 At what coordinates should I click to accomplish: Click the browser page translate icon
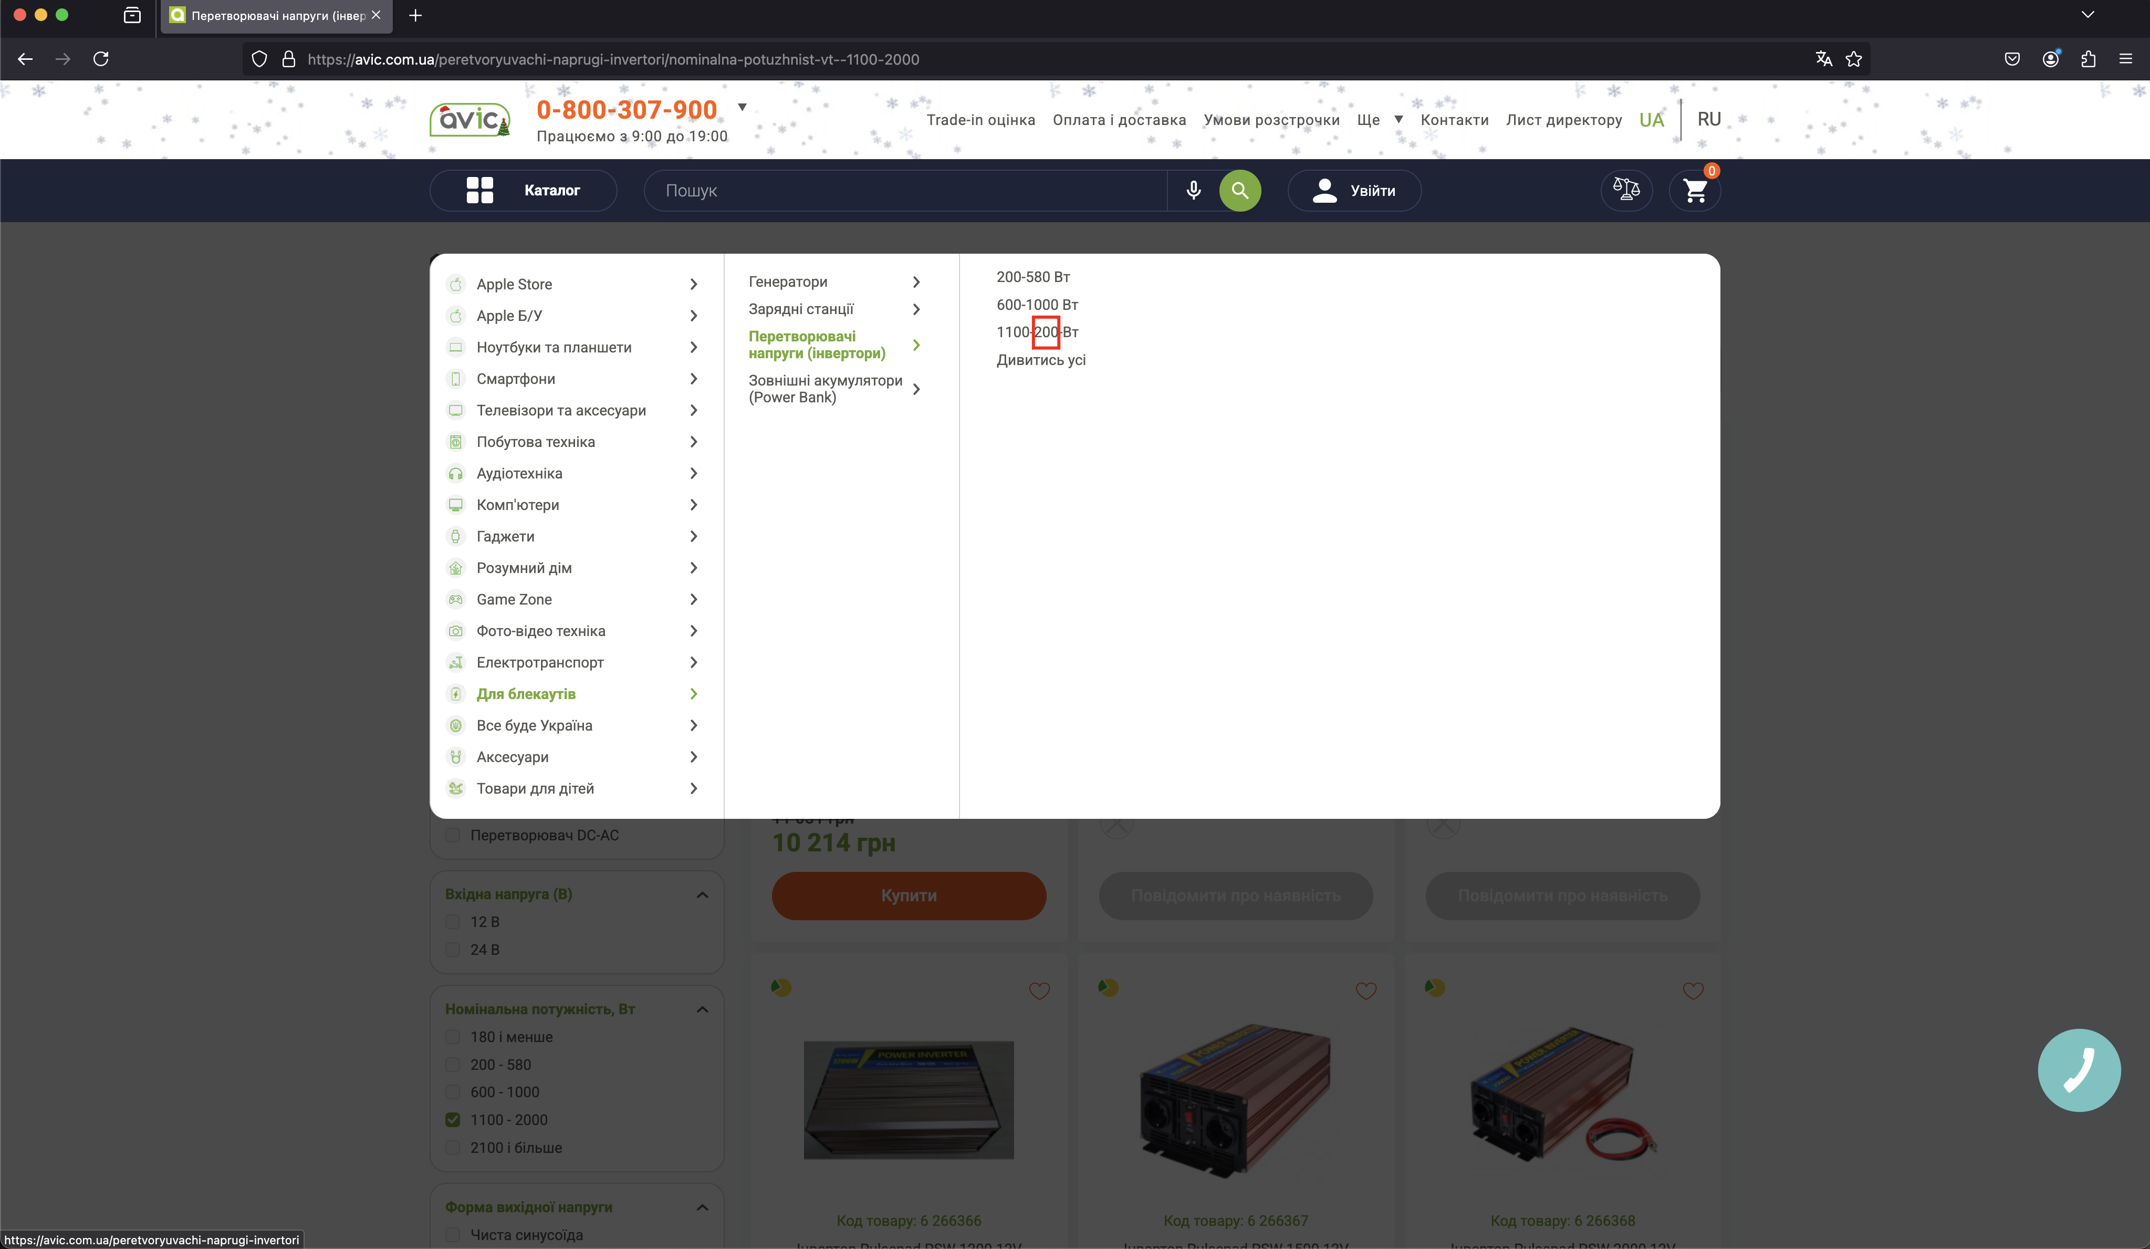[x=1823, y=59]
